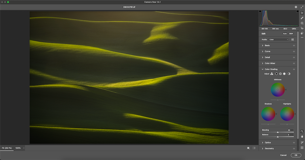Toggle visibility of Basic panel edits
This screenshot has width=305, height=160.
(x=294, y=45)
